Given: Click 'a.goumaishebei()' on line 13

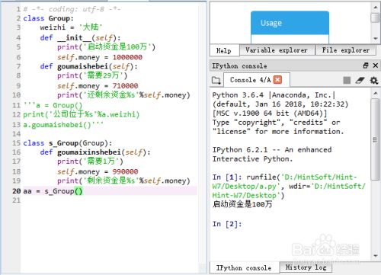Looking at the screenshot, I should [63, 125].
